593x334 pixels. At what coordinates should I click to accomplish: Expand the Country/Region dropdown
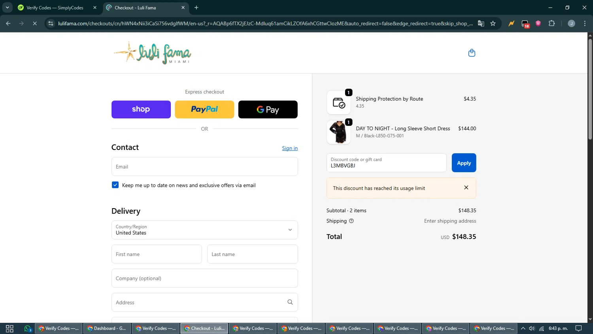pyautogui.click(x=204, y=230)
